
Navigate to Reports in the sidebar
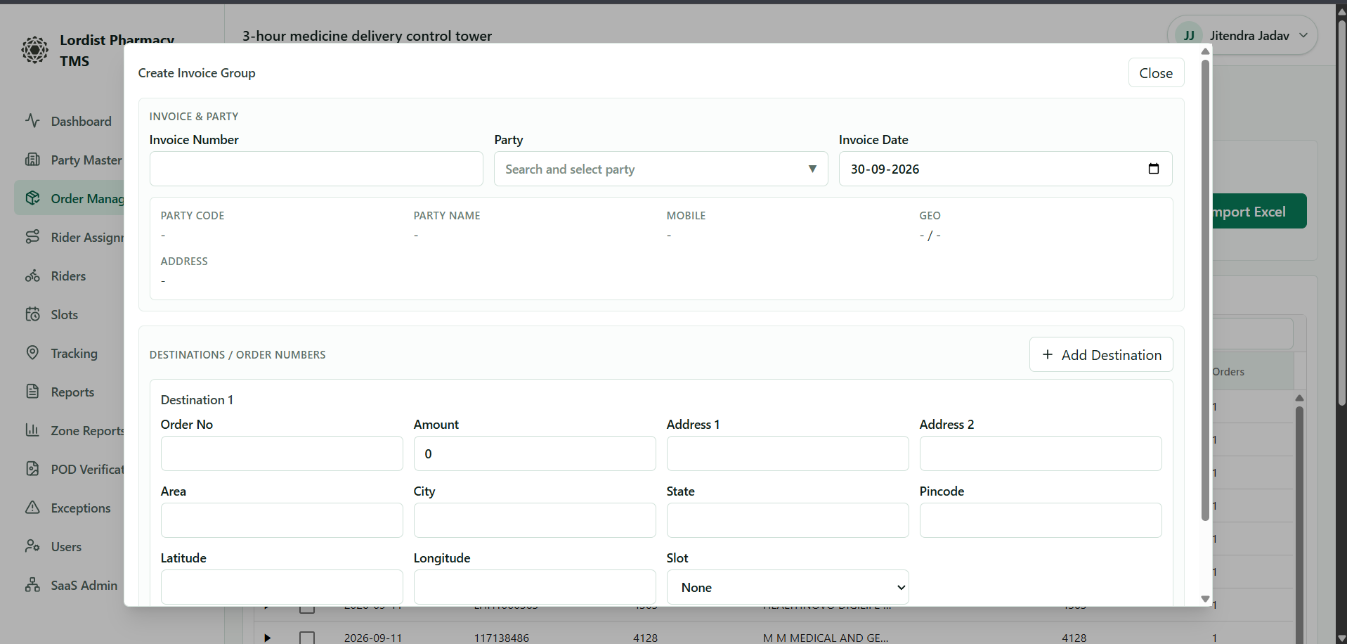pos(72,392)
